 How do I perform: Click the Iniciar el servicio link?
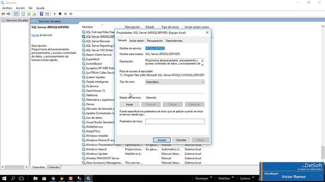[x=35, y=35]
